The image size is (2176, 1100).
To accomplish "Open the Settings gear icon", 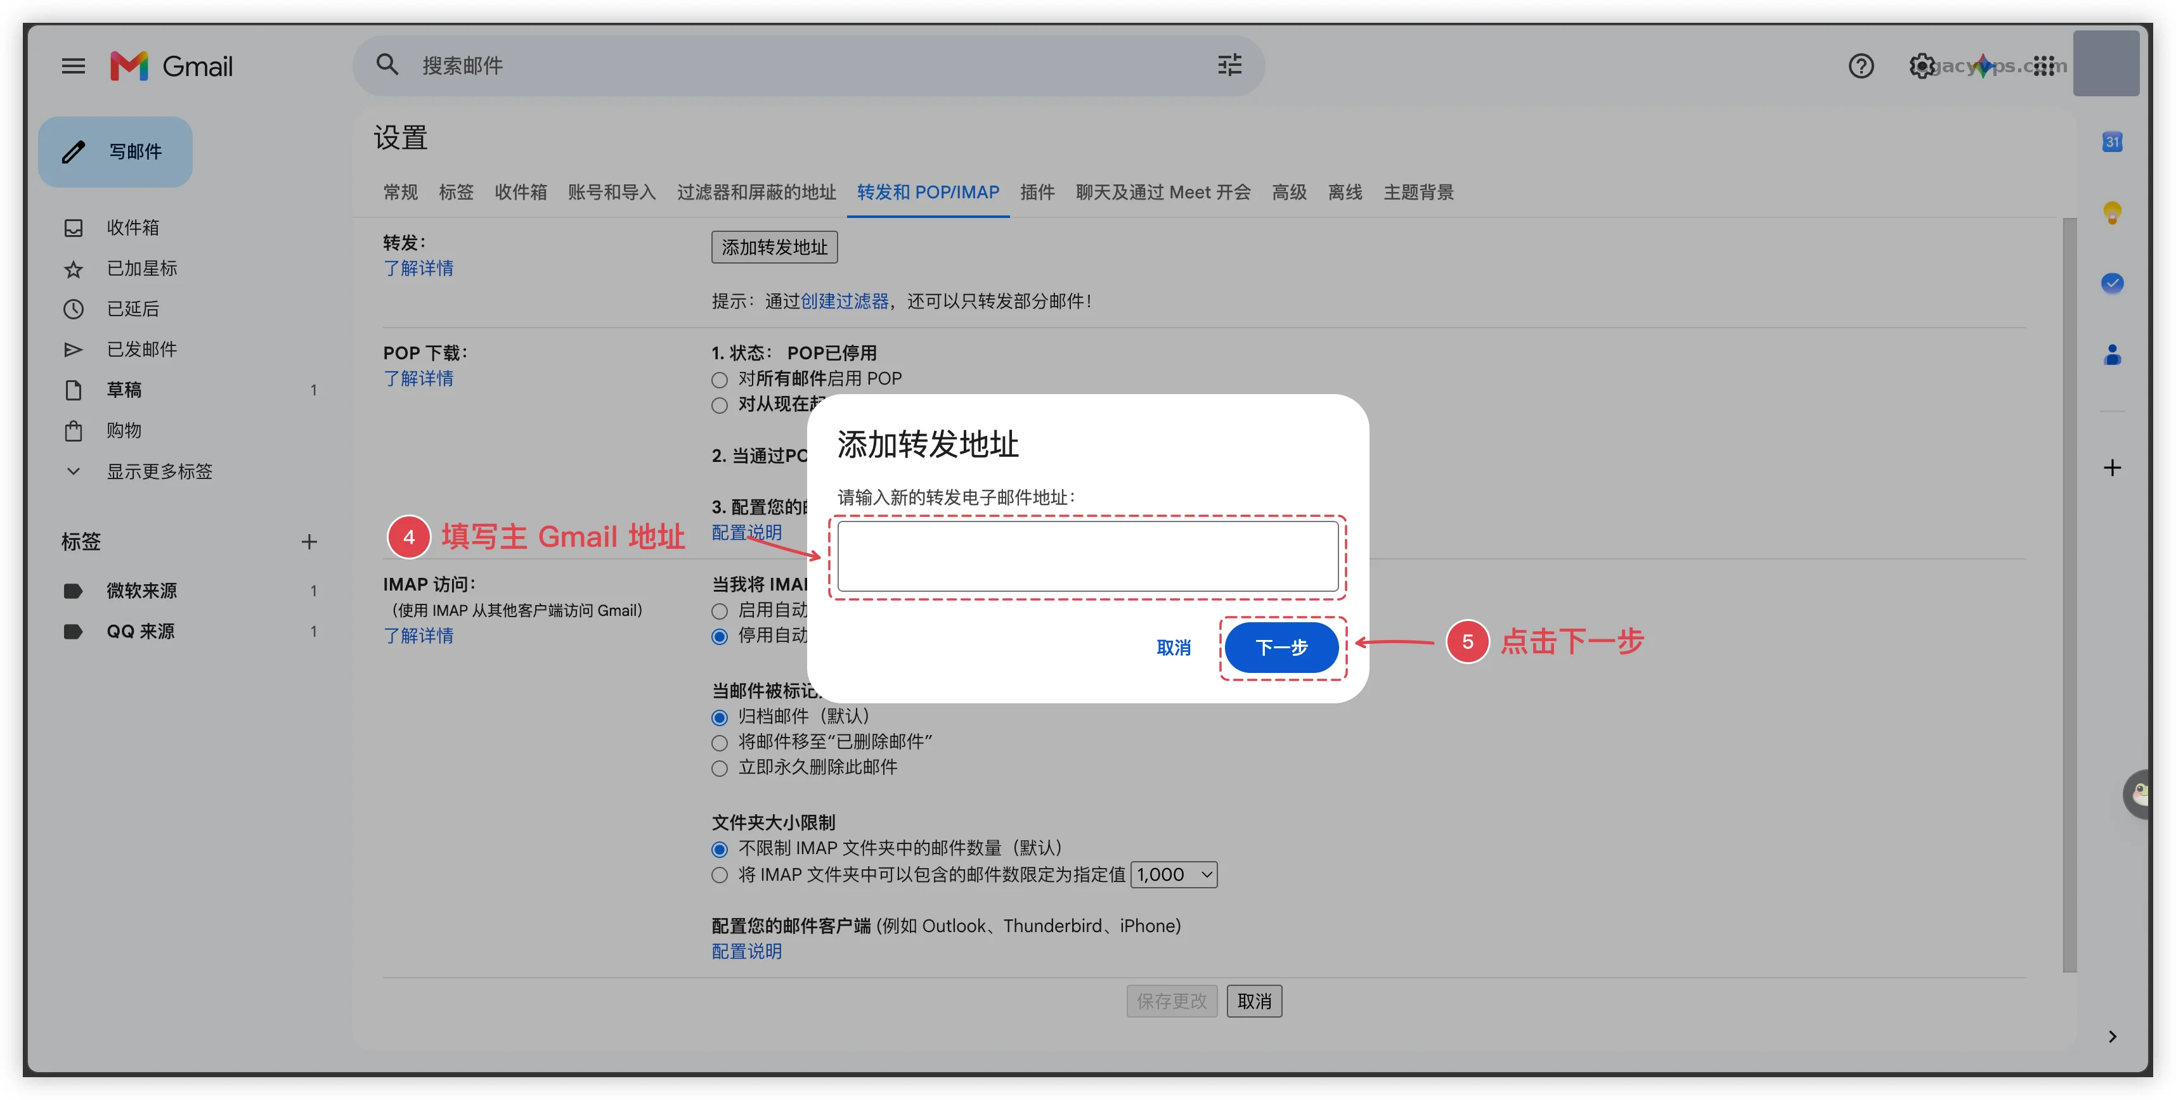I will click(x=1922, y=66).
